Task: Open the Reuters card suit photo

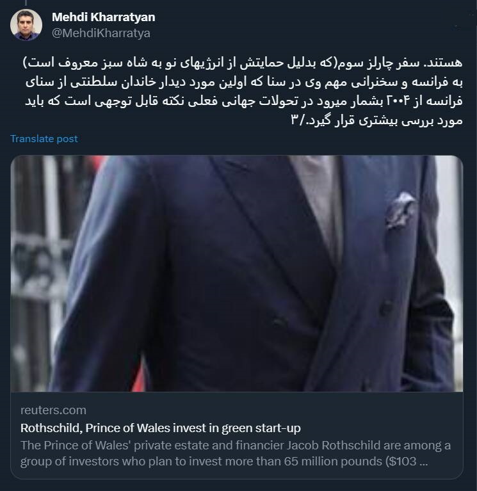Action: pyautogui.click(x=237, y=273)
